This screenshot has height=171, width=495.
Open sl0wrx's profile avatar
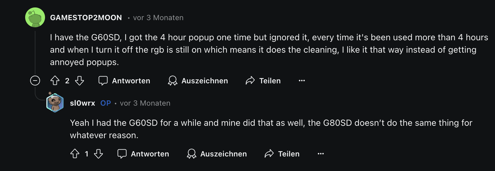coord(55,103)
